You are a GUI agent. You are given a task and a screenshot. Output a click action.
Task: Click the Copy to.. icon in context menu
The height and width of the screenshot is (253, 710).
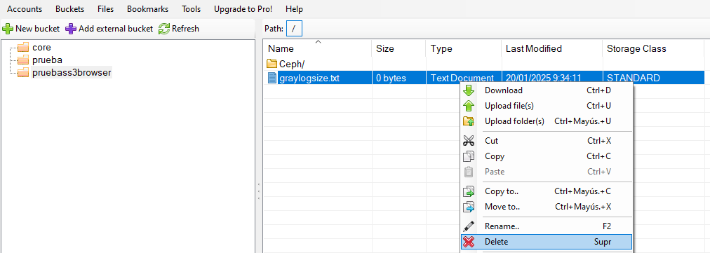[469, 191]
